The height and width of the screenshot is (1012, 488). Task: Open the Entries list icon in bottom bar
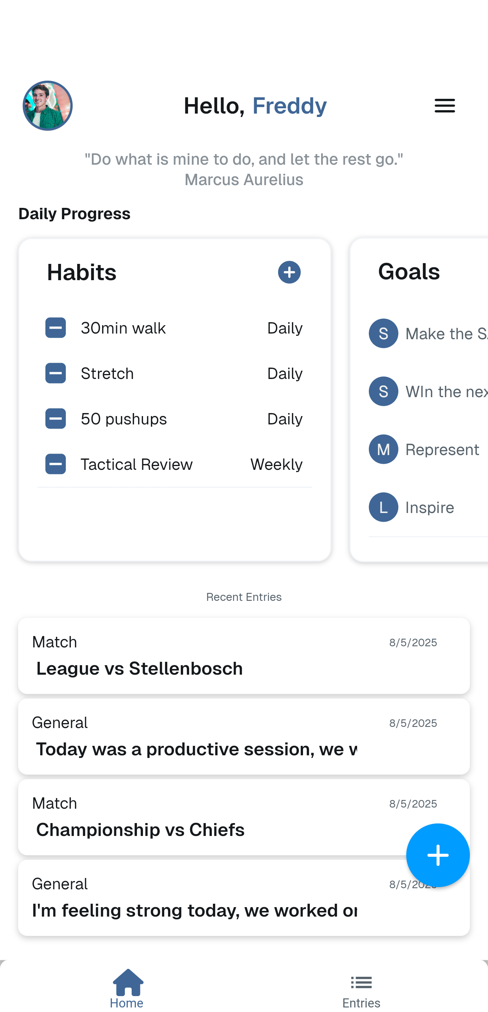tap(361, 981)
